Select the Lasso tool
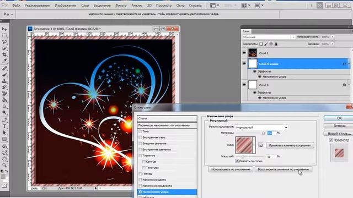The height and width of the screenshot is (198, 353). [x=4, y=42]
